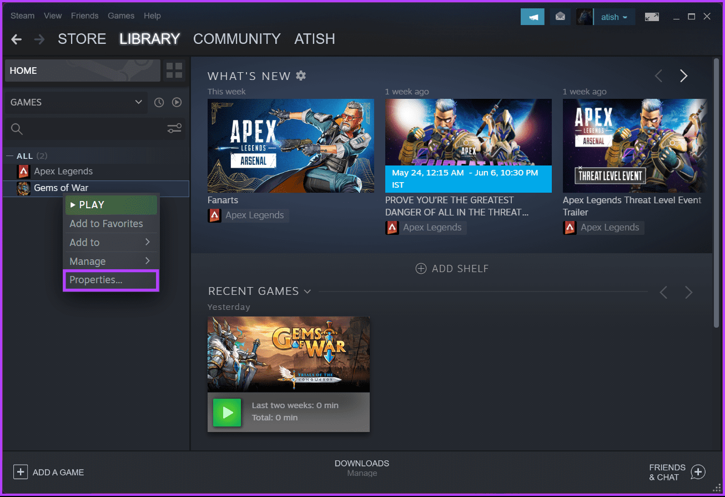Click the back navigation arrow
Viewport: 725px width, 497px height.
(x=17, y=39)
